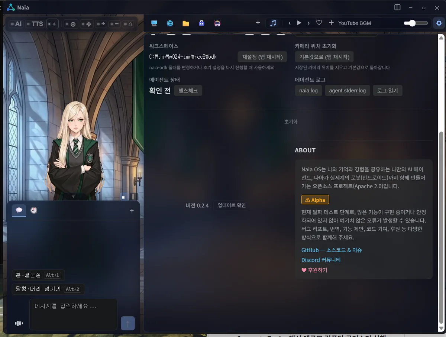Toggle the zoom-in plus control
Image resolution: width=446 pixels, height=337 pixels.
(x=101, y=24)
